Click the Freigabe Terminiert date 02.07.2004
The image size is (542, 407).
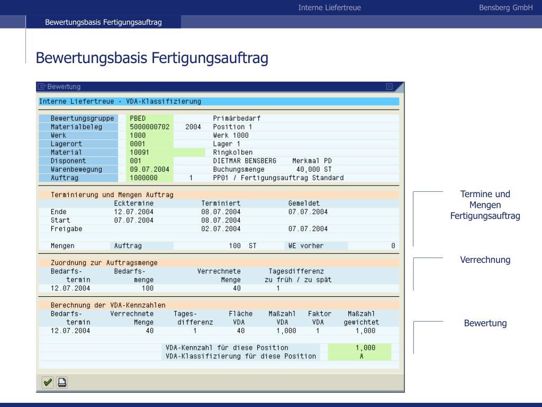[x=221, y=229]
